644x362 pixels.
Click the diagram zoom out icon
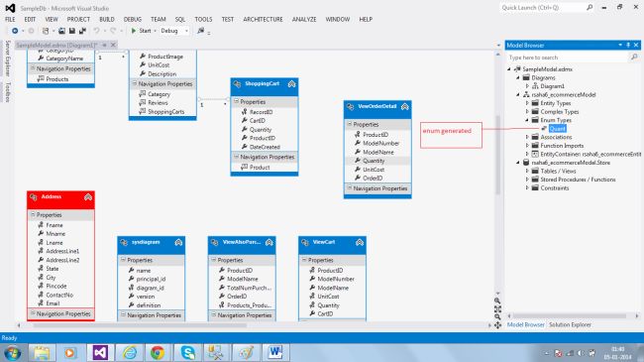tap(497, 316)
